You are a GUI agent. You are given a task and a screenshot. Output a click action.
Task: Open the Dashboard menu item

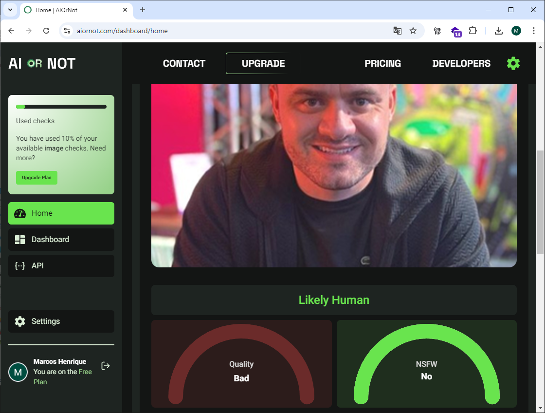(x=61, y=240)
